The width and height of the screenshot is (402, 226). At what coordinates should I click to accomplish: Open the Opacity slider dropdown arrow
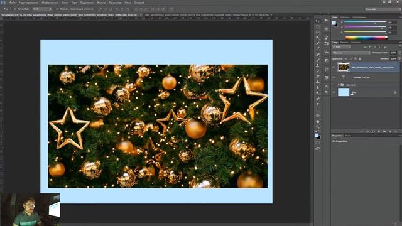(x=399, y=53)
